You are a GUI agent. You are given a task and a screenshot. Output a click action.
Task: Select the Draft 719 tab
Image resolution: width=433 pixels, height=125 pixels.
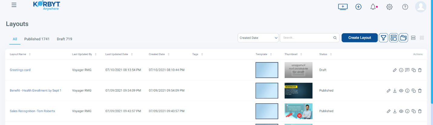pyautogui.click(x=64, y=39)
